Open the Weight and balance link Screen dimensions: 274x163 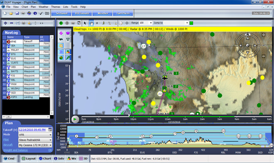click(x=15, y=150)
